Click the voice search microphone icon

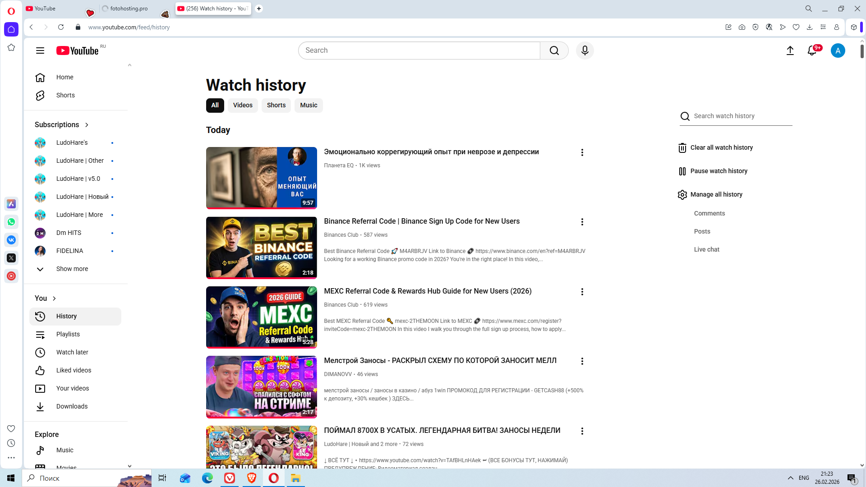[585, 51]
